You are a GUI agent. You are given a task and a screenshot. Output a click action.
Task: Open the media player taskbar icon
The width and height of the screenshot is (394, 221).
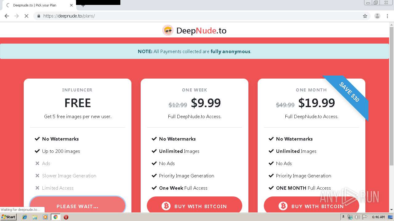click(45, 217)
